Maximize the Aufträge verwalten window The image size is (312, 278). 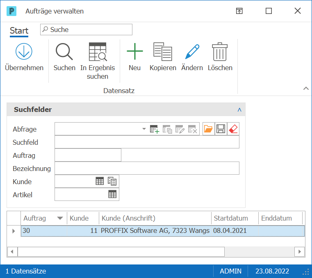click(269, 11)
